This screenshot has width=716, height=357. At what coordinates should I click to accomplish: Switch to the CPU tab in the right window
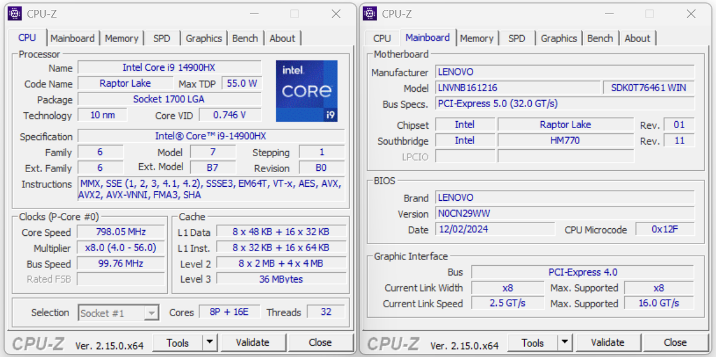pos(381,38)
